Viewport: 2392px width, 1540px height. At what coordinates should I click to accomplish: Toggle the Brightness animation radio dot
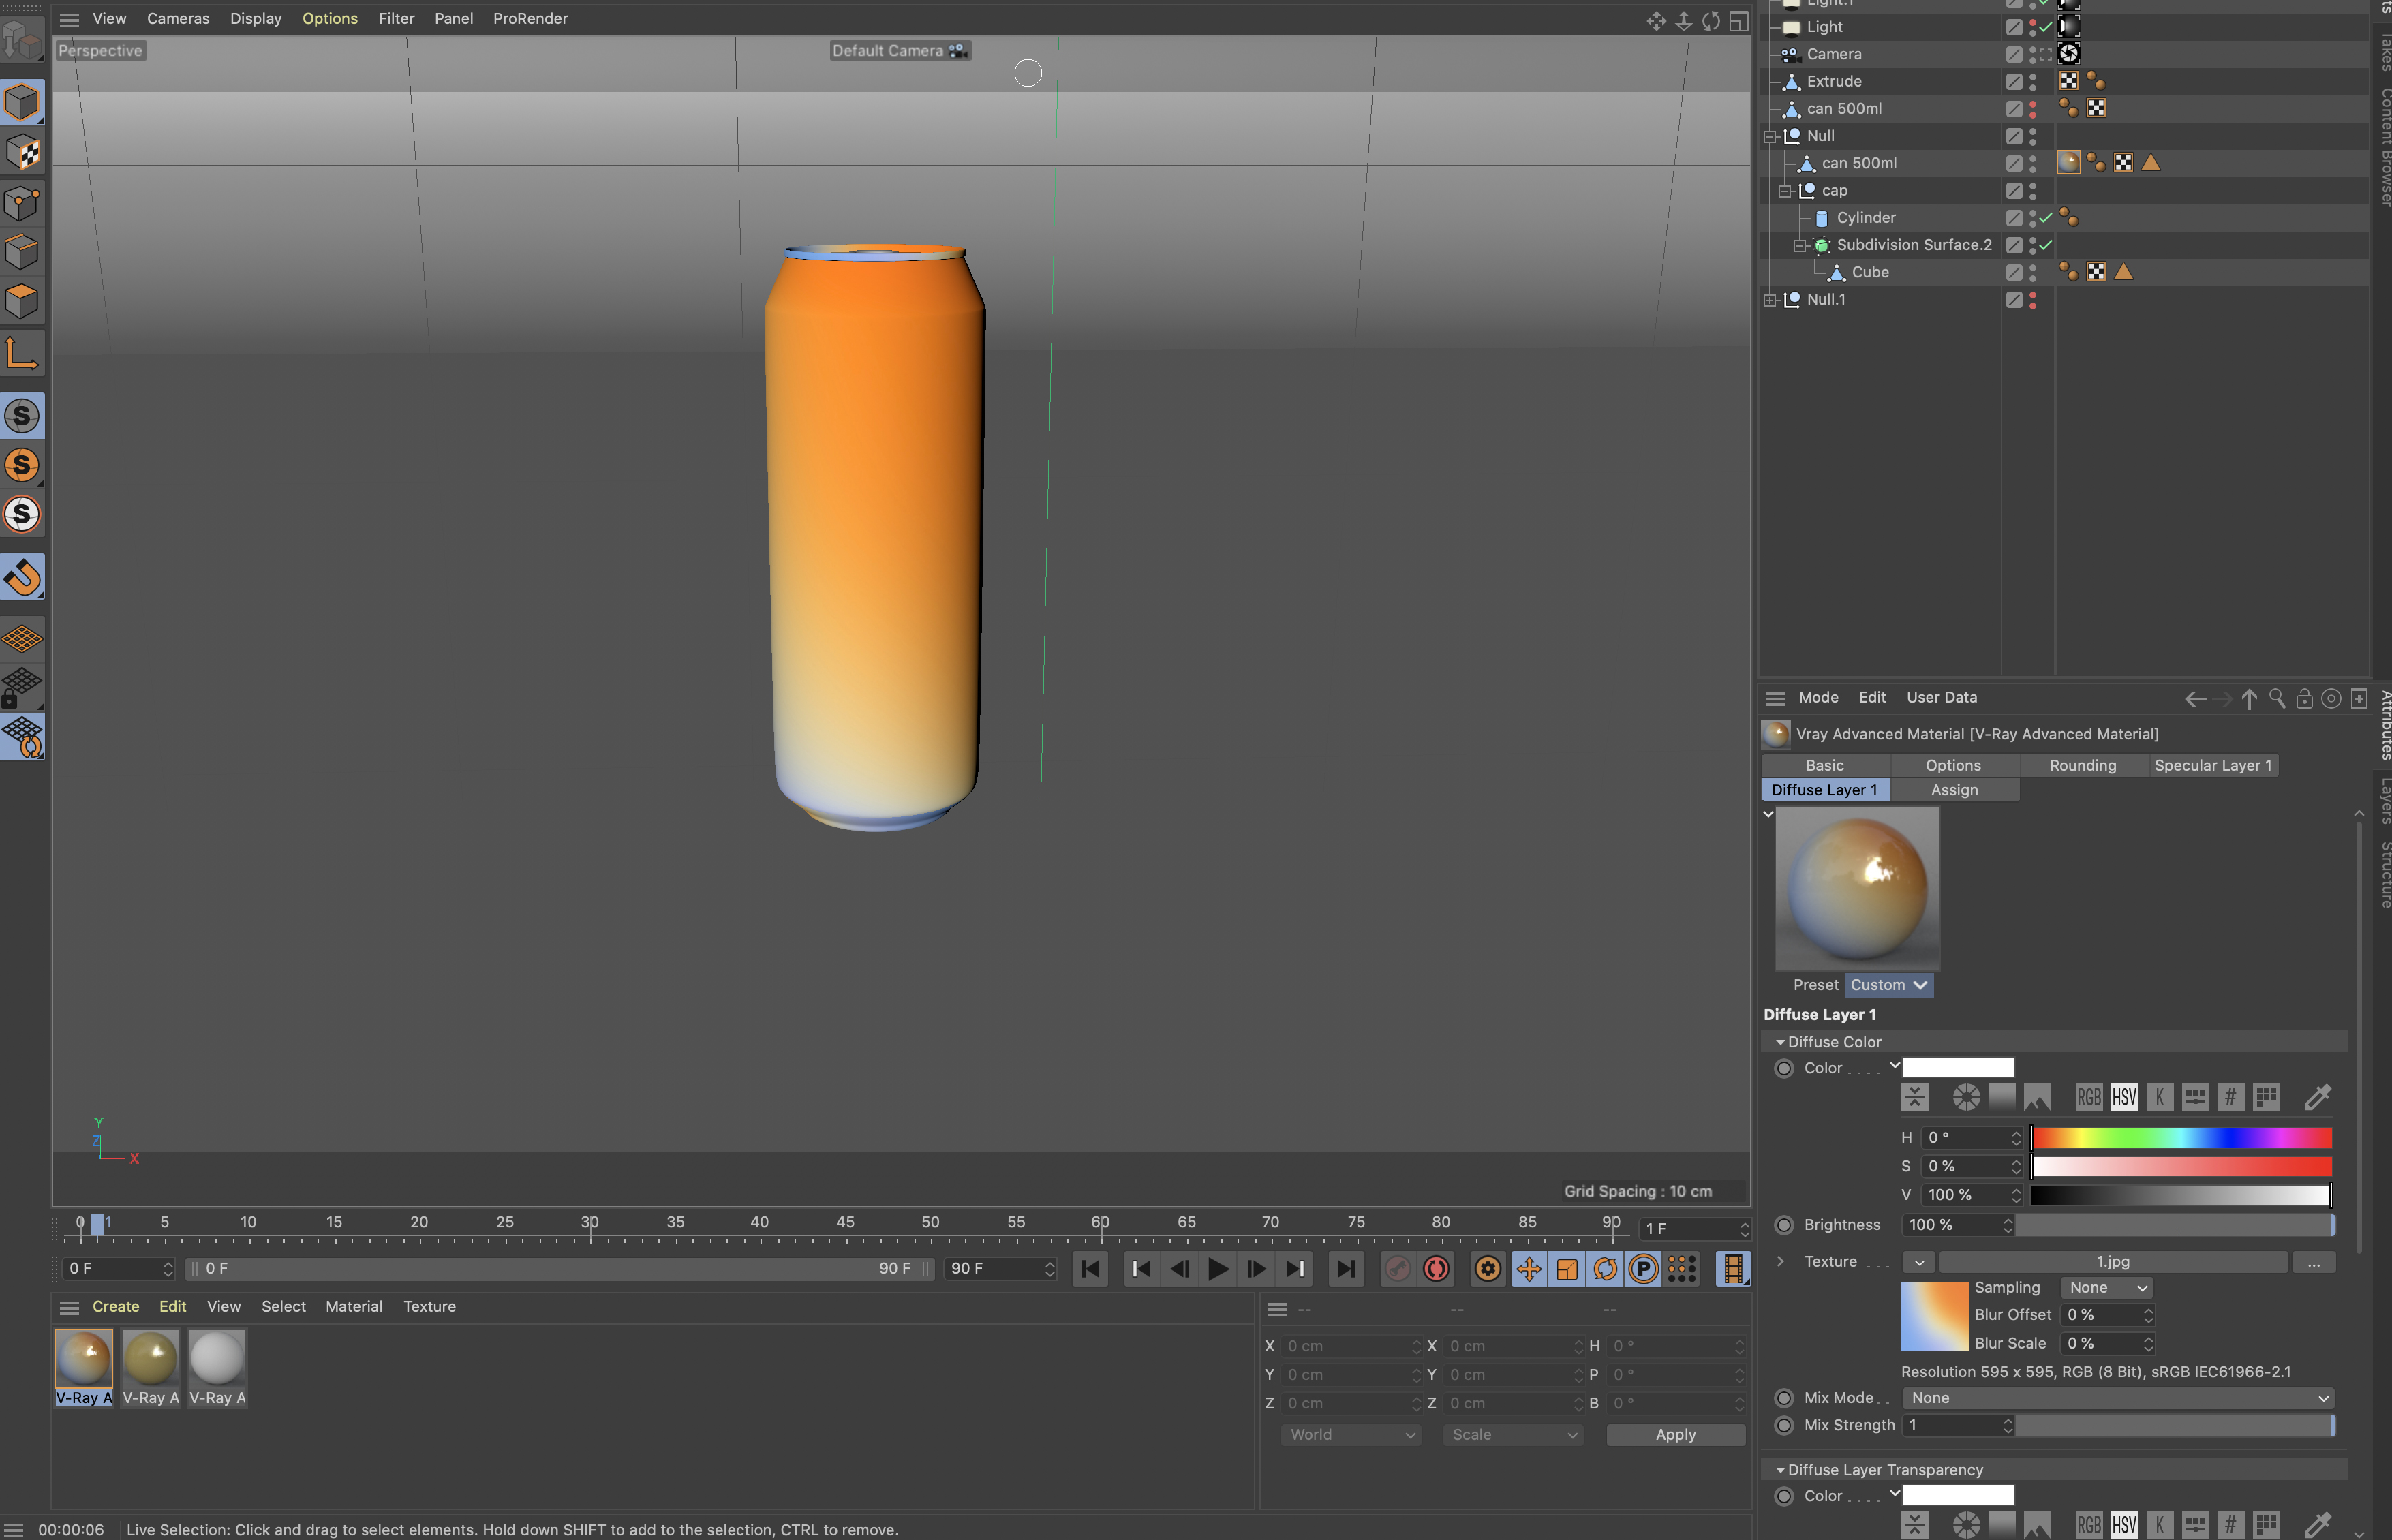click(1784, 1225)
